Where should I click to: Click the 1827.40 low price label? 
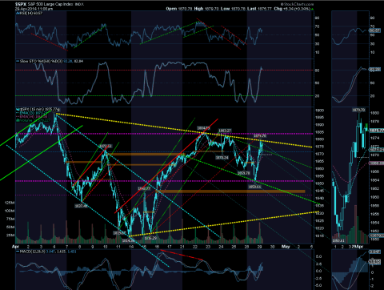[81, 206]
